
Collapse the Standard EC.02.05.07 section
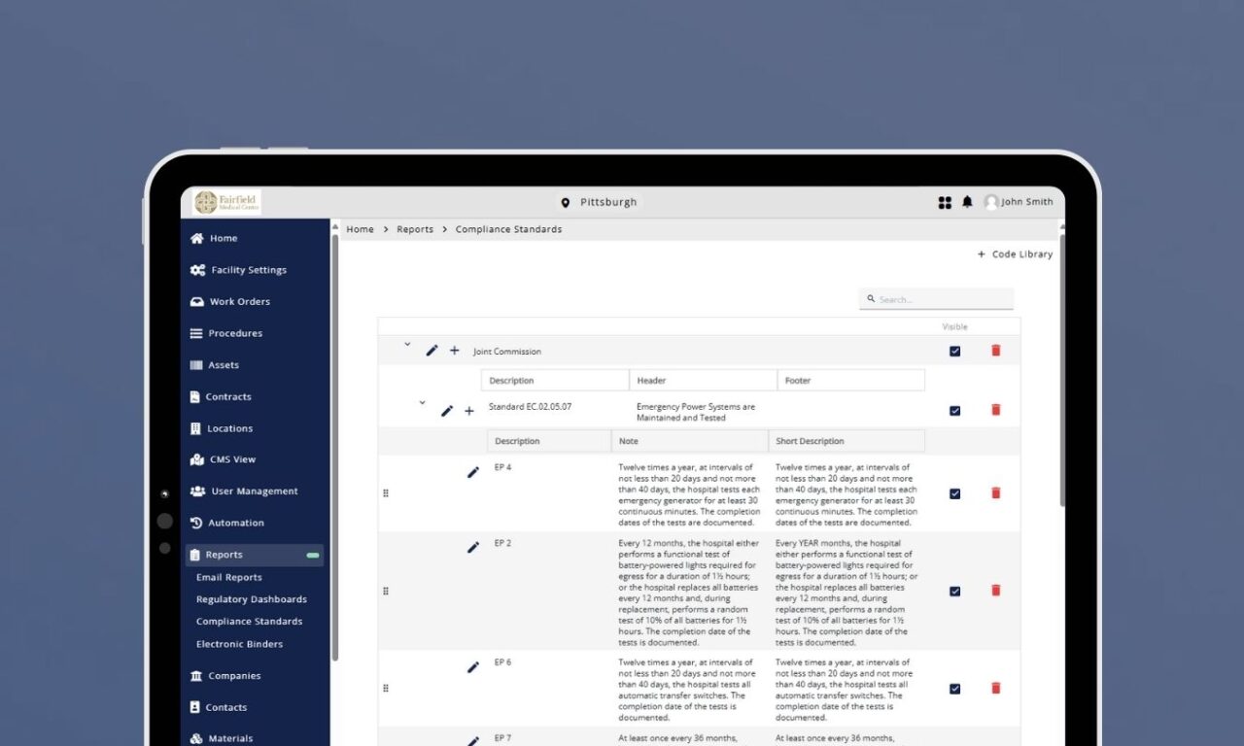[422, 402]
